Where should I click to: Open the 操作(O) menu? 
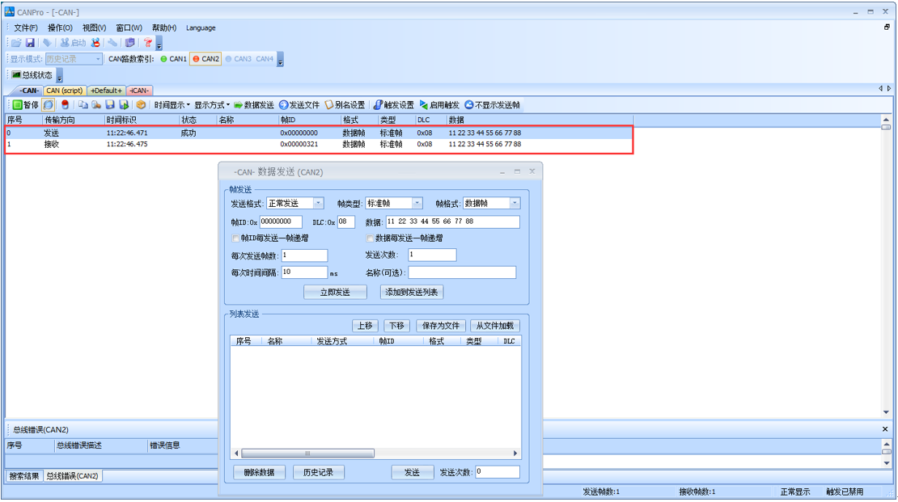(60, 27)
